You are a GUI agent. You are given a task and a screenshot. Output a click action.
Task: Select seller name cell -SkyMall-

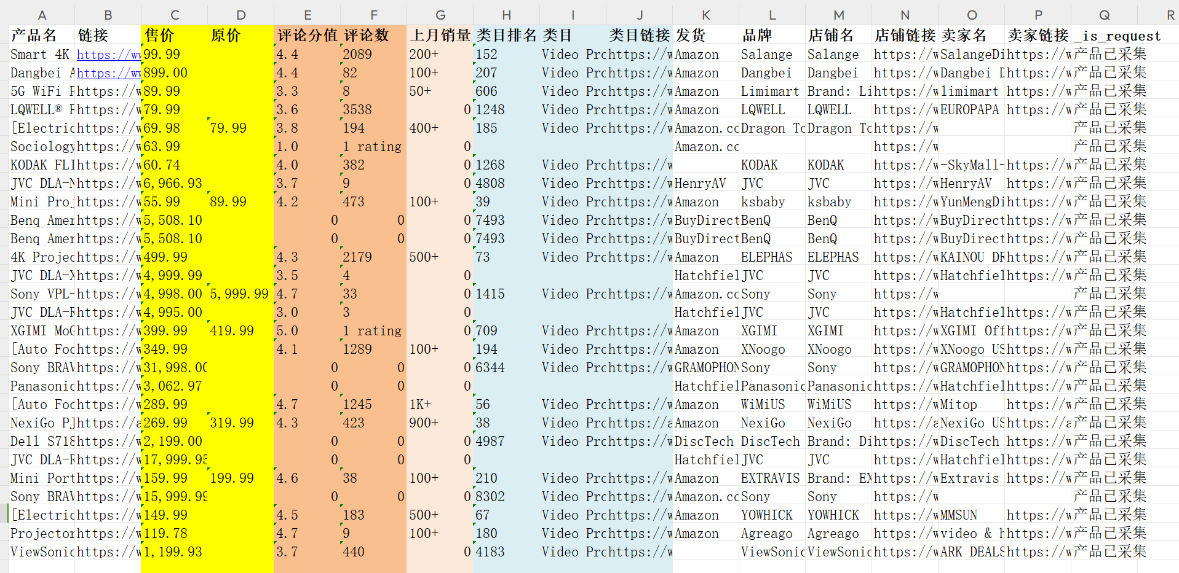972,165
